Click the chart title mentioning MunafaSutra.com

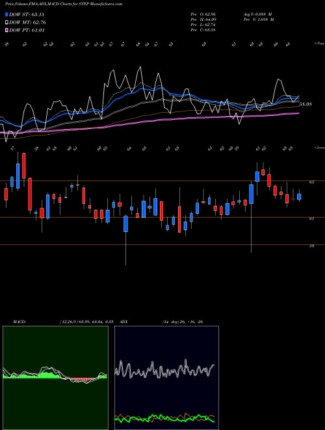point(64,4)
